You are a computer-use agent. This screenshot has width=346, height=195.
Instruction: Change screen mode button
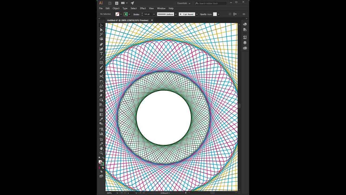pos(101,176)
